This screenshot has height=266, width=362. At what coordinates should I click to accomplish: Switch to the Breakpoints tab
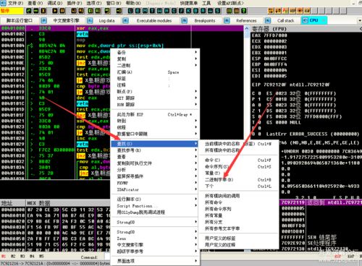(205, 21)
